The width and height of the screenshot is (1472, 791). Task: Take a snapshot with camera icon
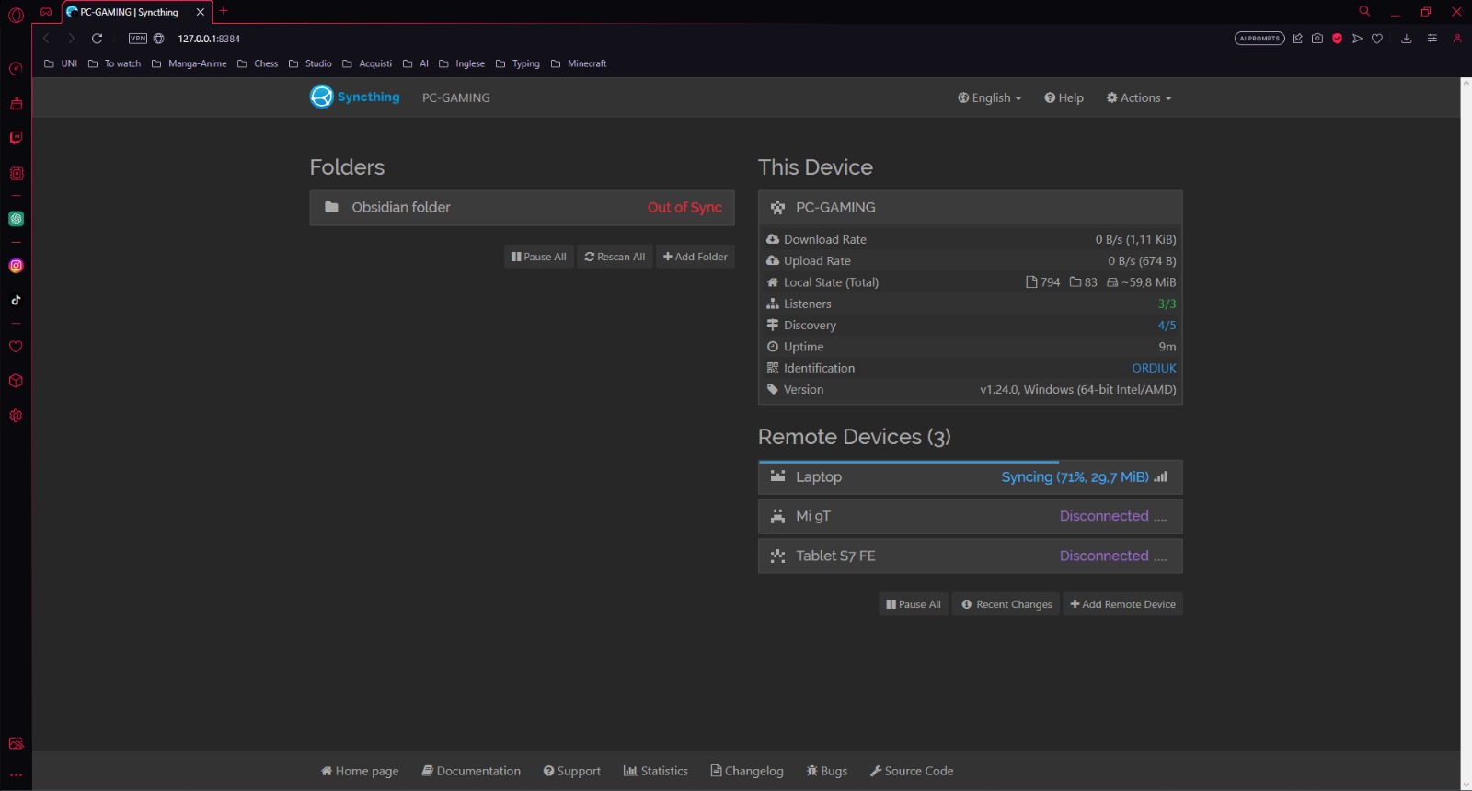click(1317, 39)
